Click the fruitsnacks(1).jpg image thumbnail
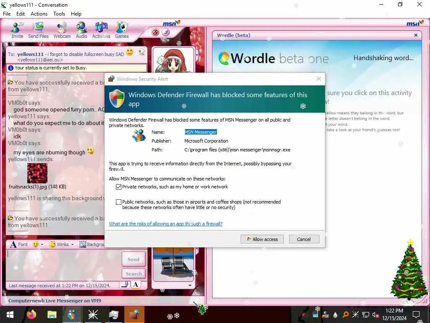Image resolution: width=430 pixels, height=323 pixels. pos(37,173)
